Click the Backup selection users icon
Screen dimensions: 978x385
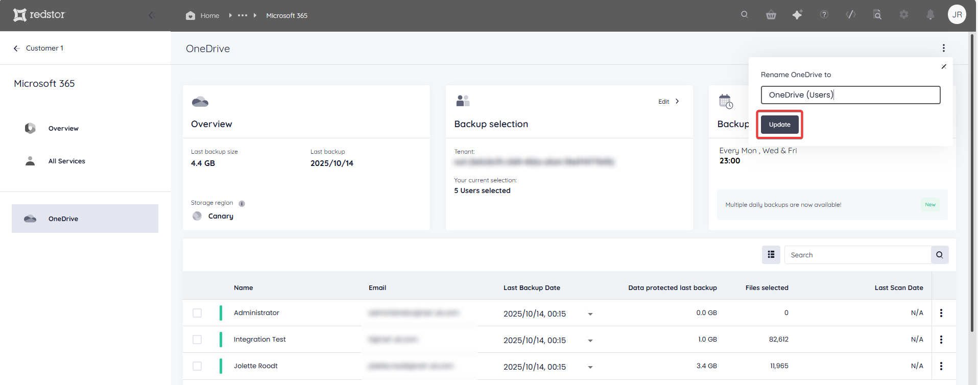coord(463,101)
